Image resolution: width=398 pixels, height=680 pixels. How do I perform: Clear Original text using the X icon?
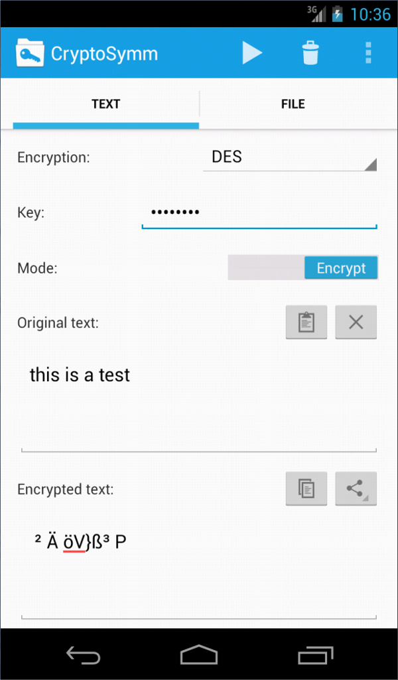(x=356, y=322)
